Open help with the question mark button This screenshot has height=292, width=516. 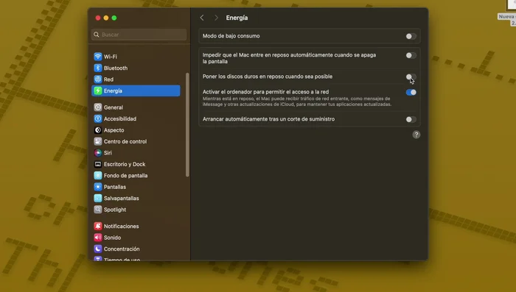click(416, 135)
